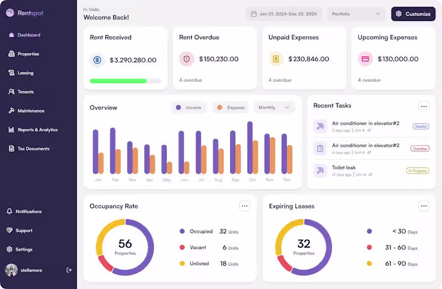Image resolution: width=442 pixels, height=289 pixels.
Task: Click the Customize button
Action: [x=413, y=14]
